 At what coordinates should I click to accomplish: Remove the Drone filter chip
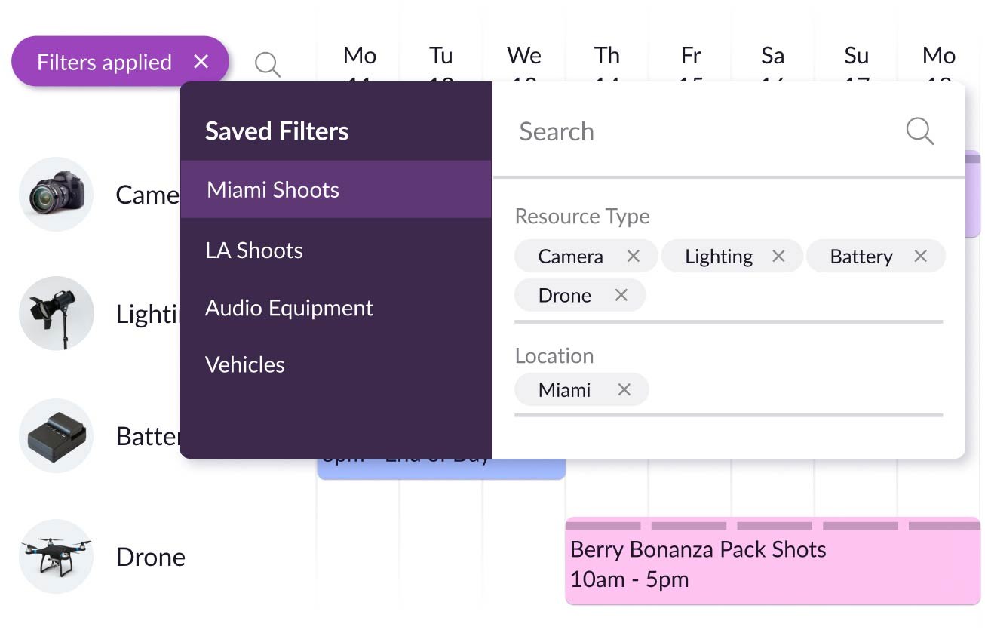[621, 295]
